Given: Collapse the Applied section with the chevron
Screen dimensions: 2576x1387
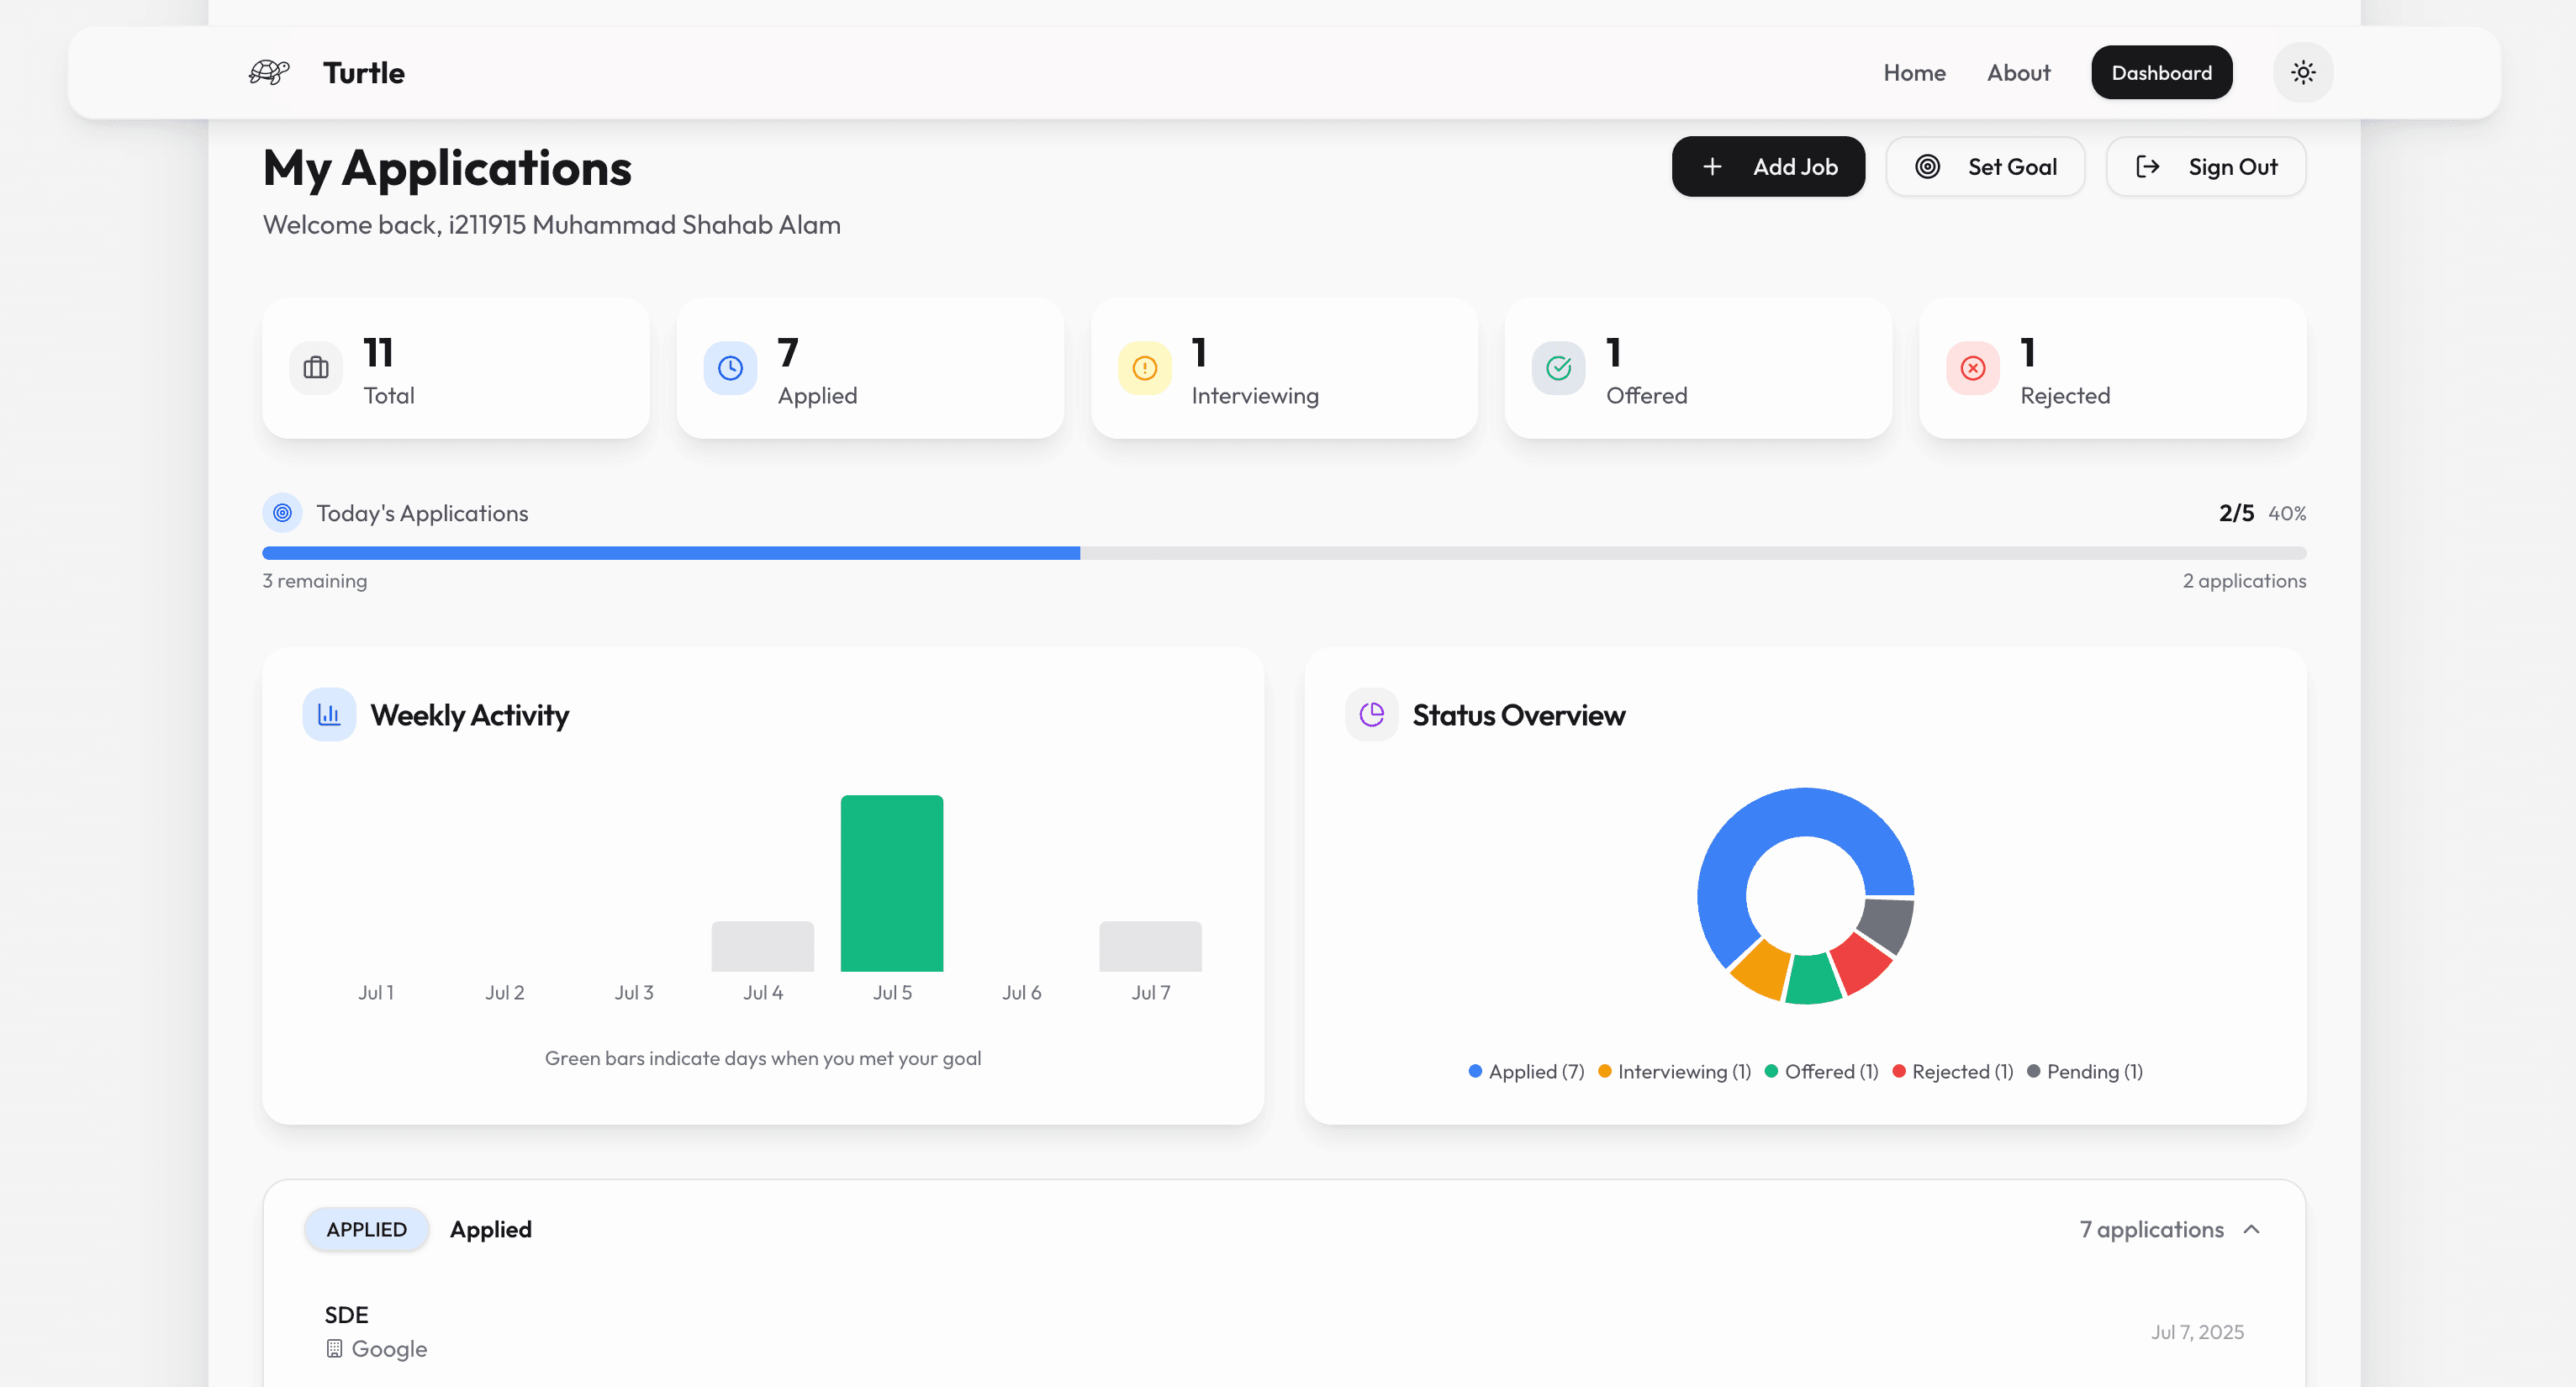Looking at the screenshot, I should (2251, 1229).
